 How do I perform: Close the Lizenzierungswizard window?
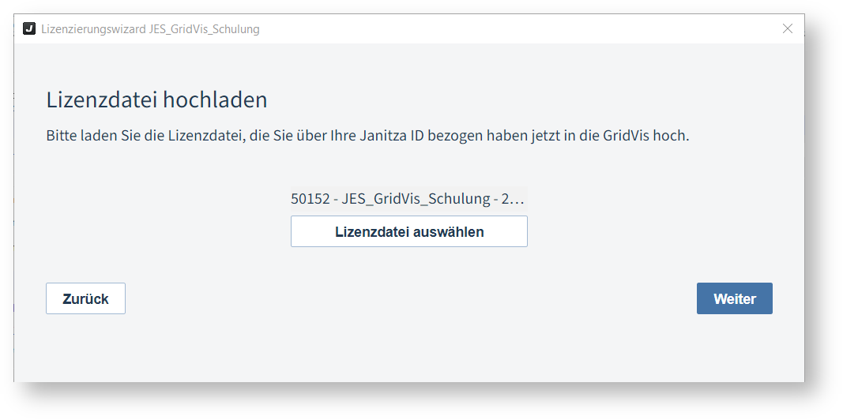tap(787, 28)
